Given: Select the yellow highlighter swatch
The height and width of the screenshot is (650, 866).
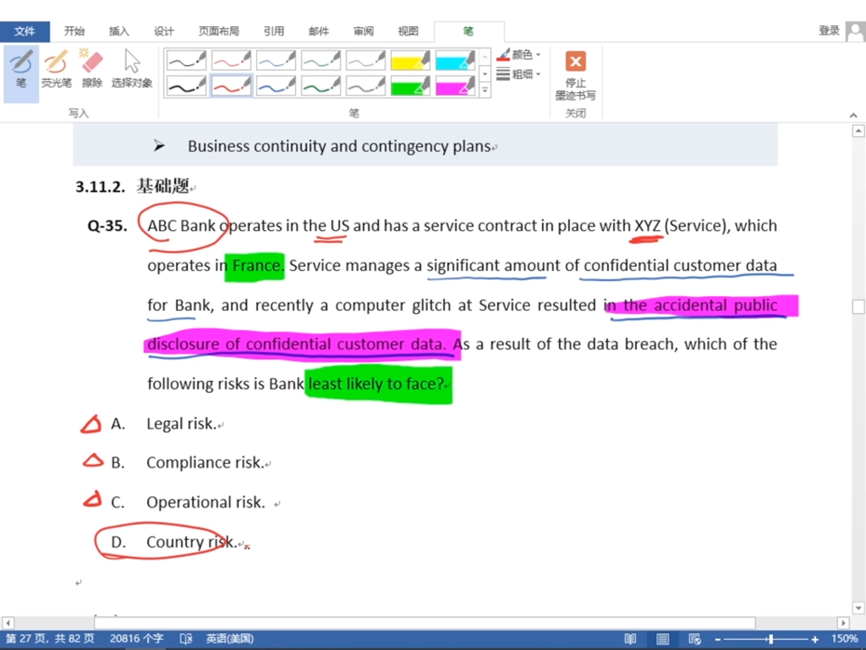Looking at the screenshot, I should pos(410,60).
